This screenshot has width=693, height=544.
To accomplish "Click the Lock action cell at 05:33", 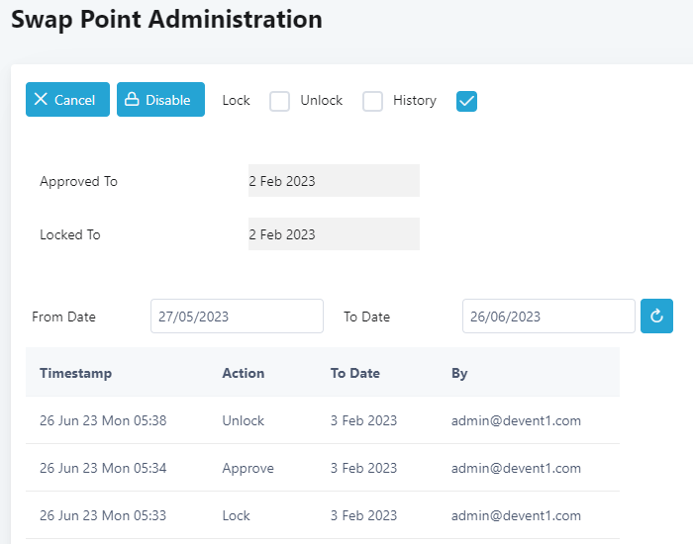I will [x=236, y=515].
